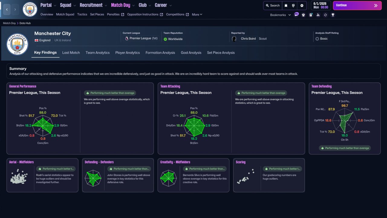Click the double chevron on the Continue button
The width and height of the screenshot is (387, 218).
pyautogui.click(x=376, y=5)
